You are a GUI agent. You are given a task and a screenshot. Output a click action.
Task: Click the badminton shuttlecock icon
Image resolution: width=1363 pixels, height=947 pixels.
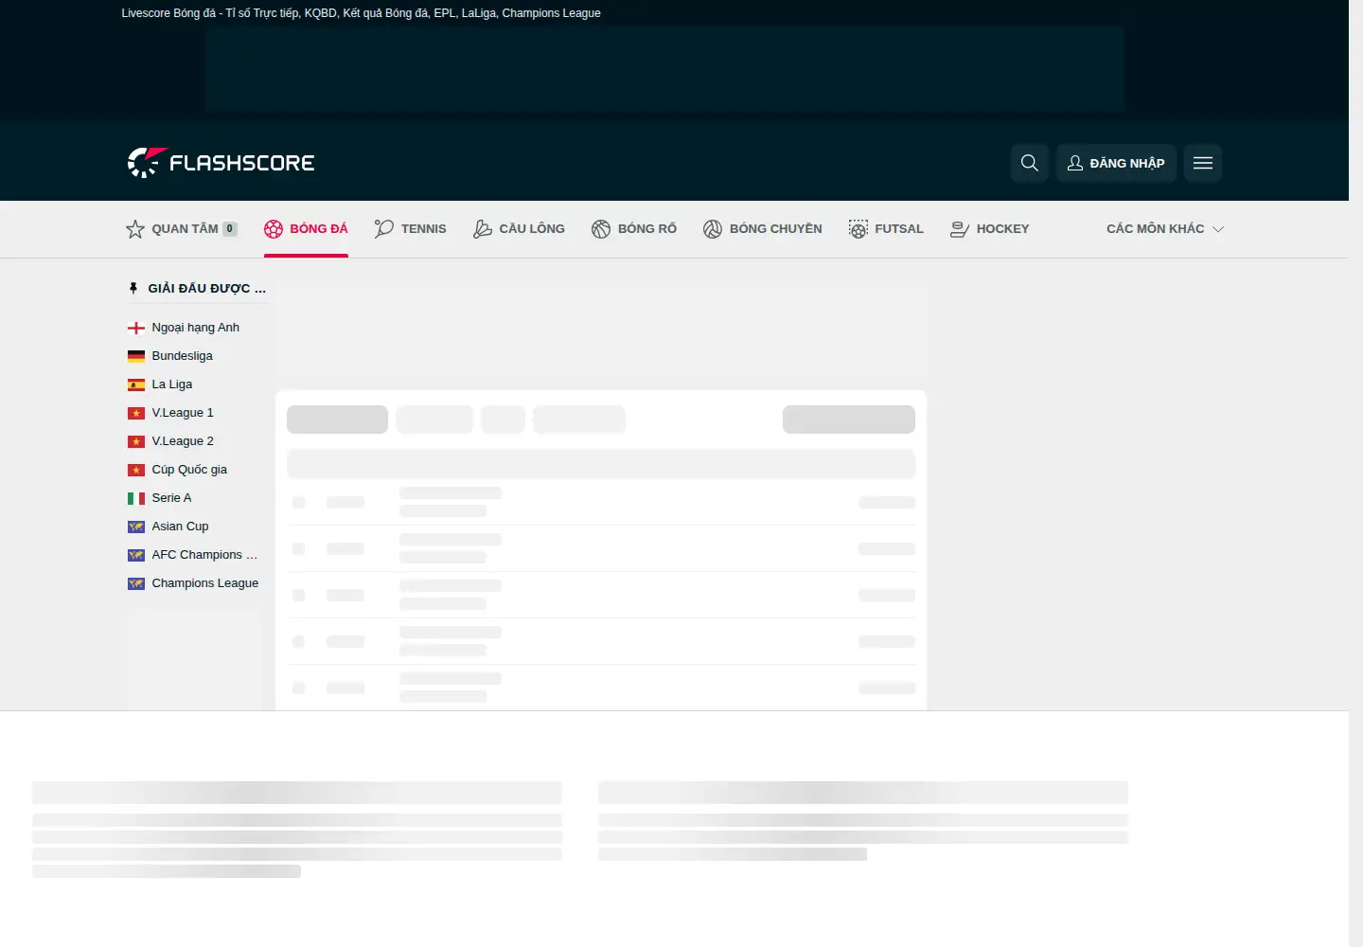[483, 229]
